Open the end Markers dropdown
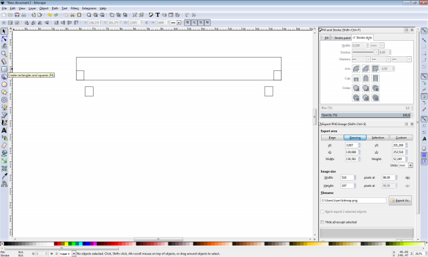The width and height of the screenshot is (428, 257). point(409,60)
